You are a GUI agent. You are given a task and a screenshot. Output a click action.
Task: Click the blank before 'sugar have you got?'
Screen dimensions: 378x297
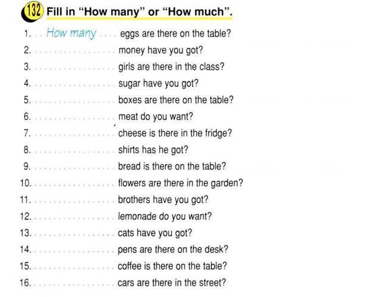75,85
